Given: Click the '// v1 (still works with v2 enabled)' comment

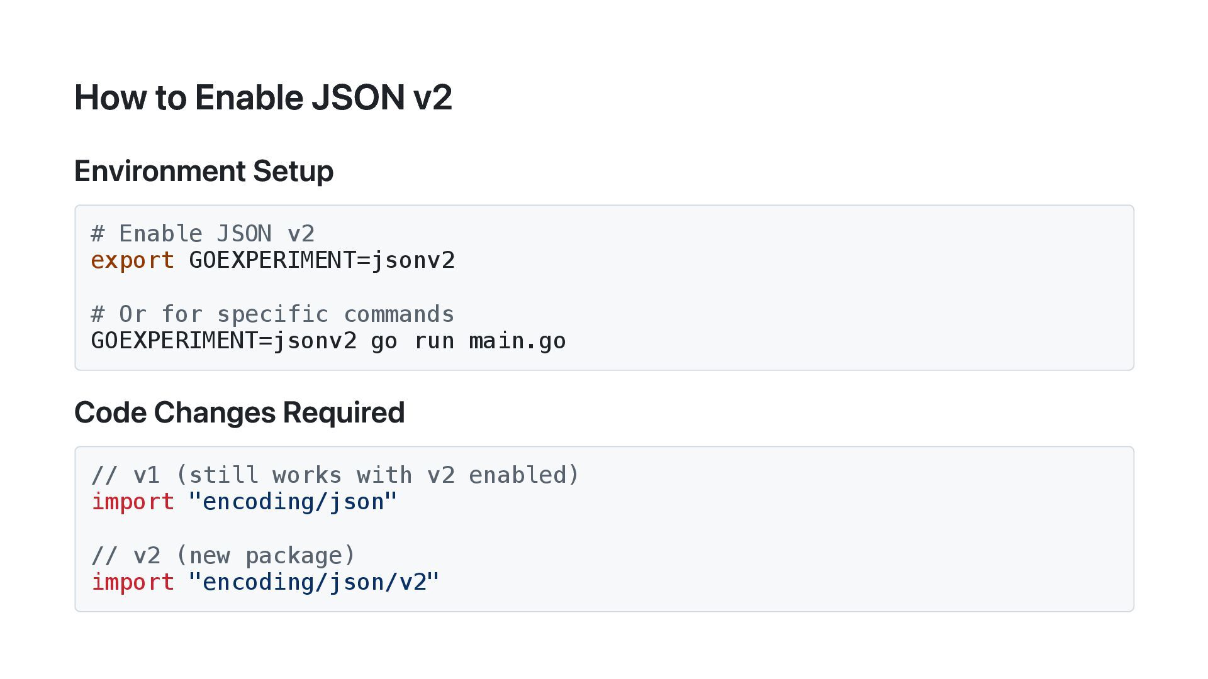Looking at the screenshot, I should click(x=335, y=475).
